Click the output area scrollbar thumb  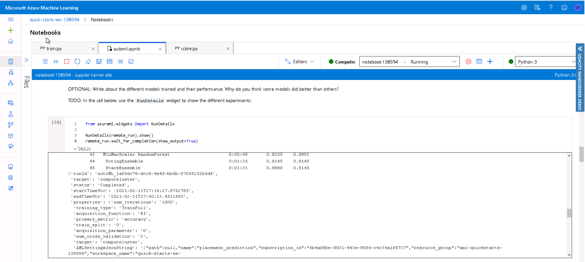coord(569,213)
